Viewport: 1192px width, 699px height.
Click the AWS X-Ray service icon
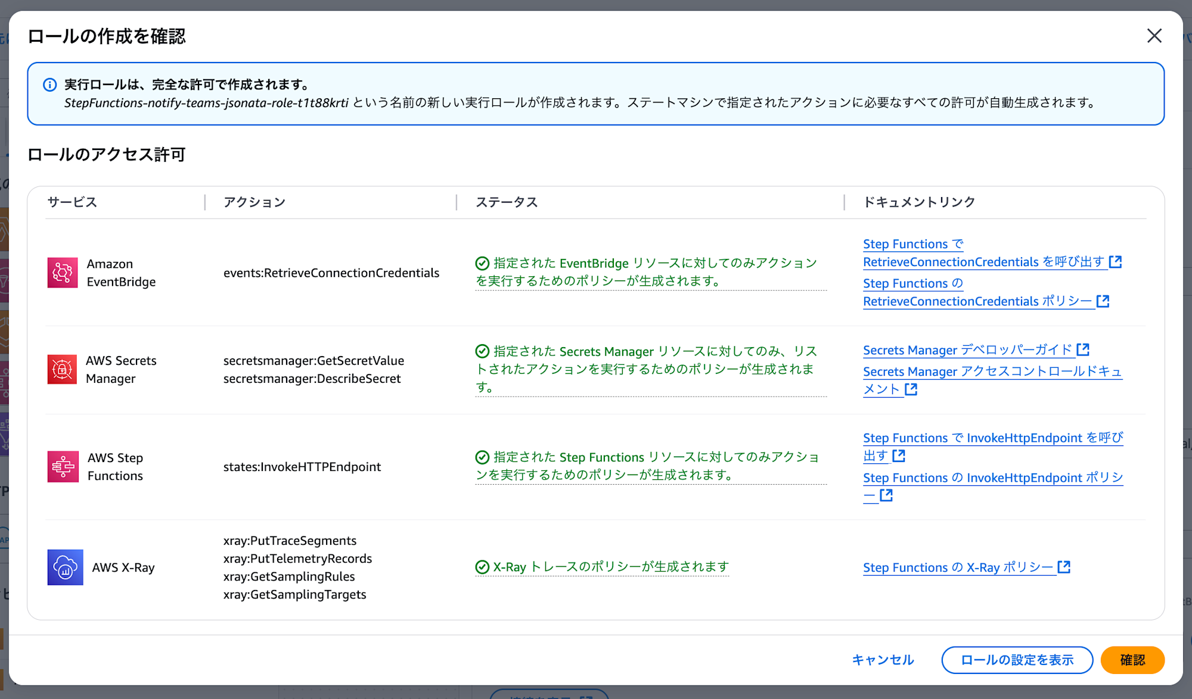pos(66,567)
